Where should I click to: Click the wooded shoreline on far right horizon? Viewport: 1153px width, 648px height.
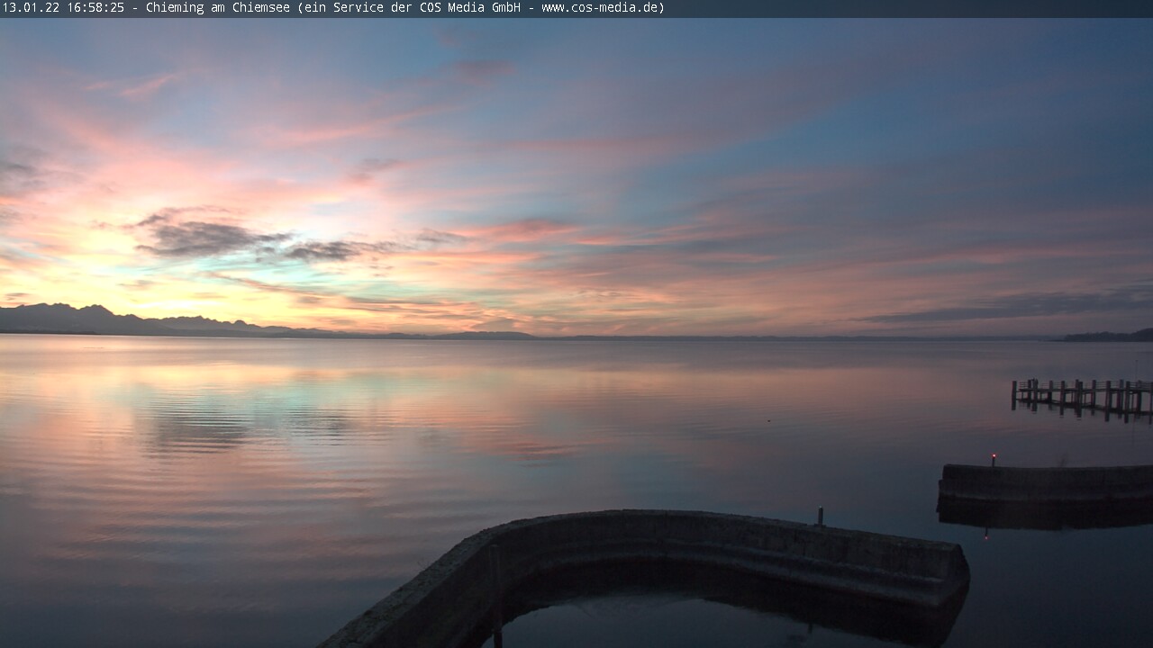[1108, 336]
